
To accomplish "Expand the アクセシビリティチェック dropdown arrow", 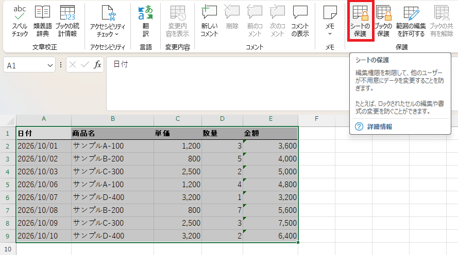I will point(117,34).
